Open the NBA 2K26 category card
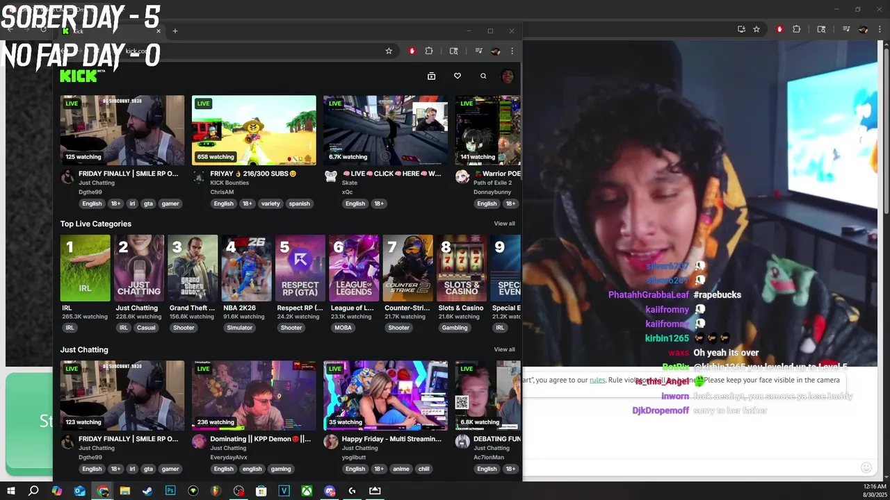This screenshot has height=500, width=890. (x=246, y=268)
